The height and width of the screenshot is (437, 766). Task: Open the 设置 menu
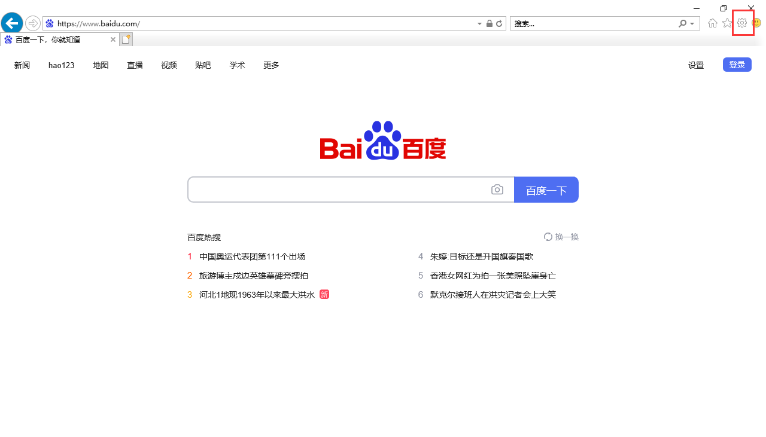coord(696,65)
